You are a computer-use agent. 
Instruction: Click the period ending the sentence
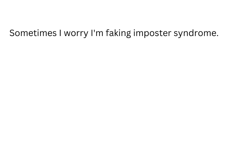pos(217,35)
